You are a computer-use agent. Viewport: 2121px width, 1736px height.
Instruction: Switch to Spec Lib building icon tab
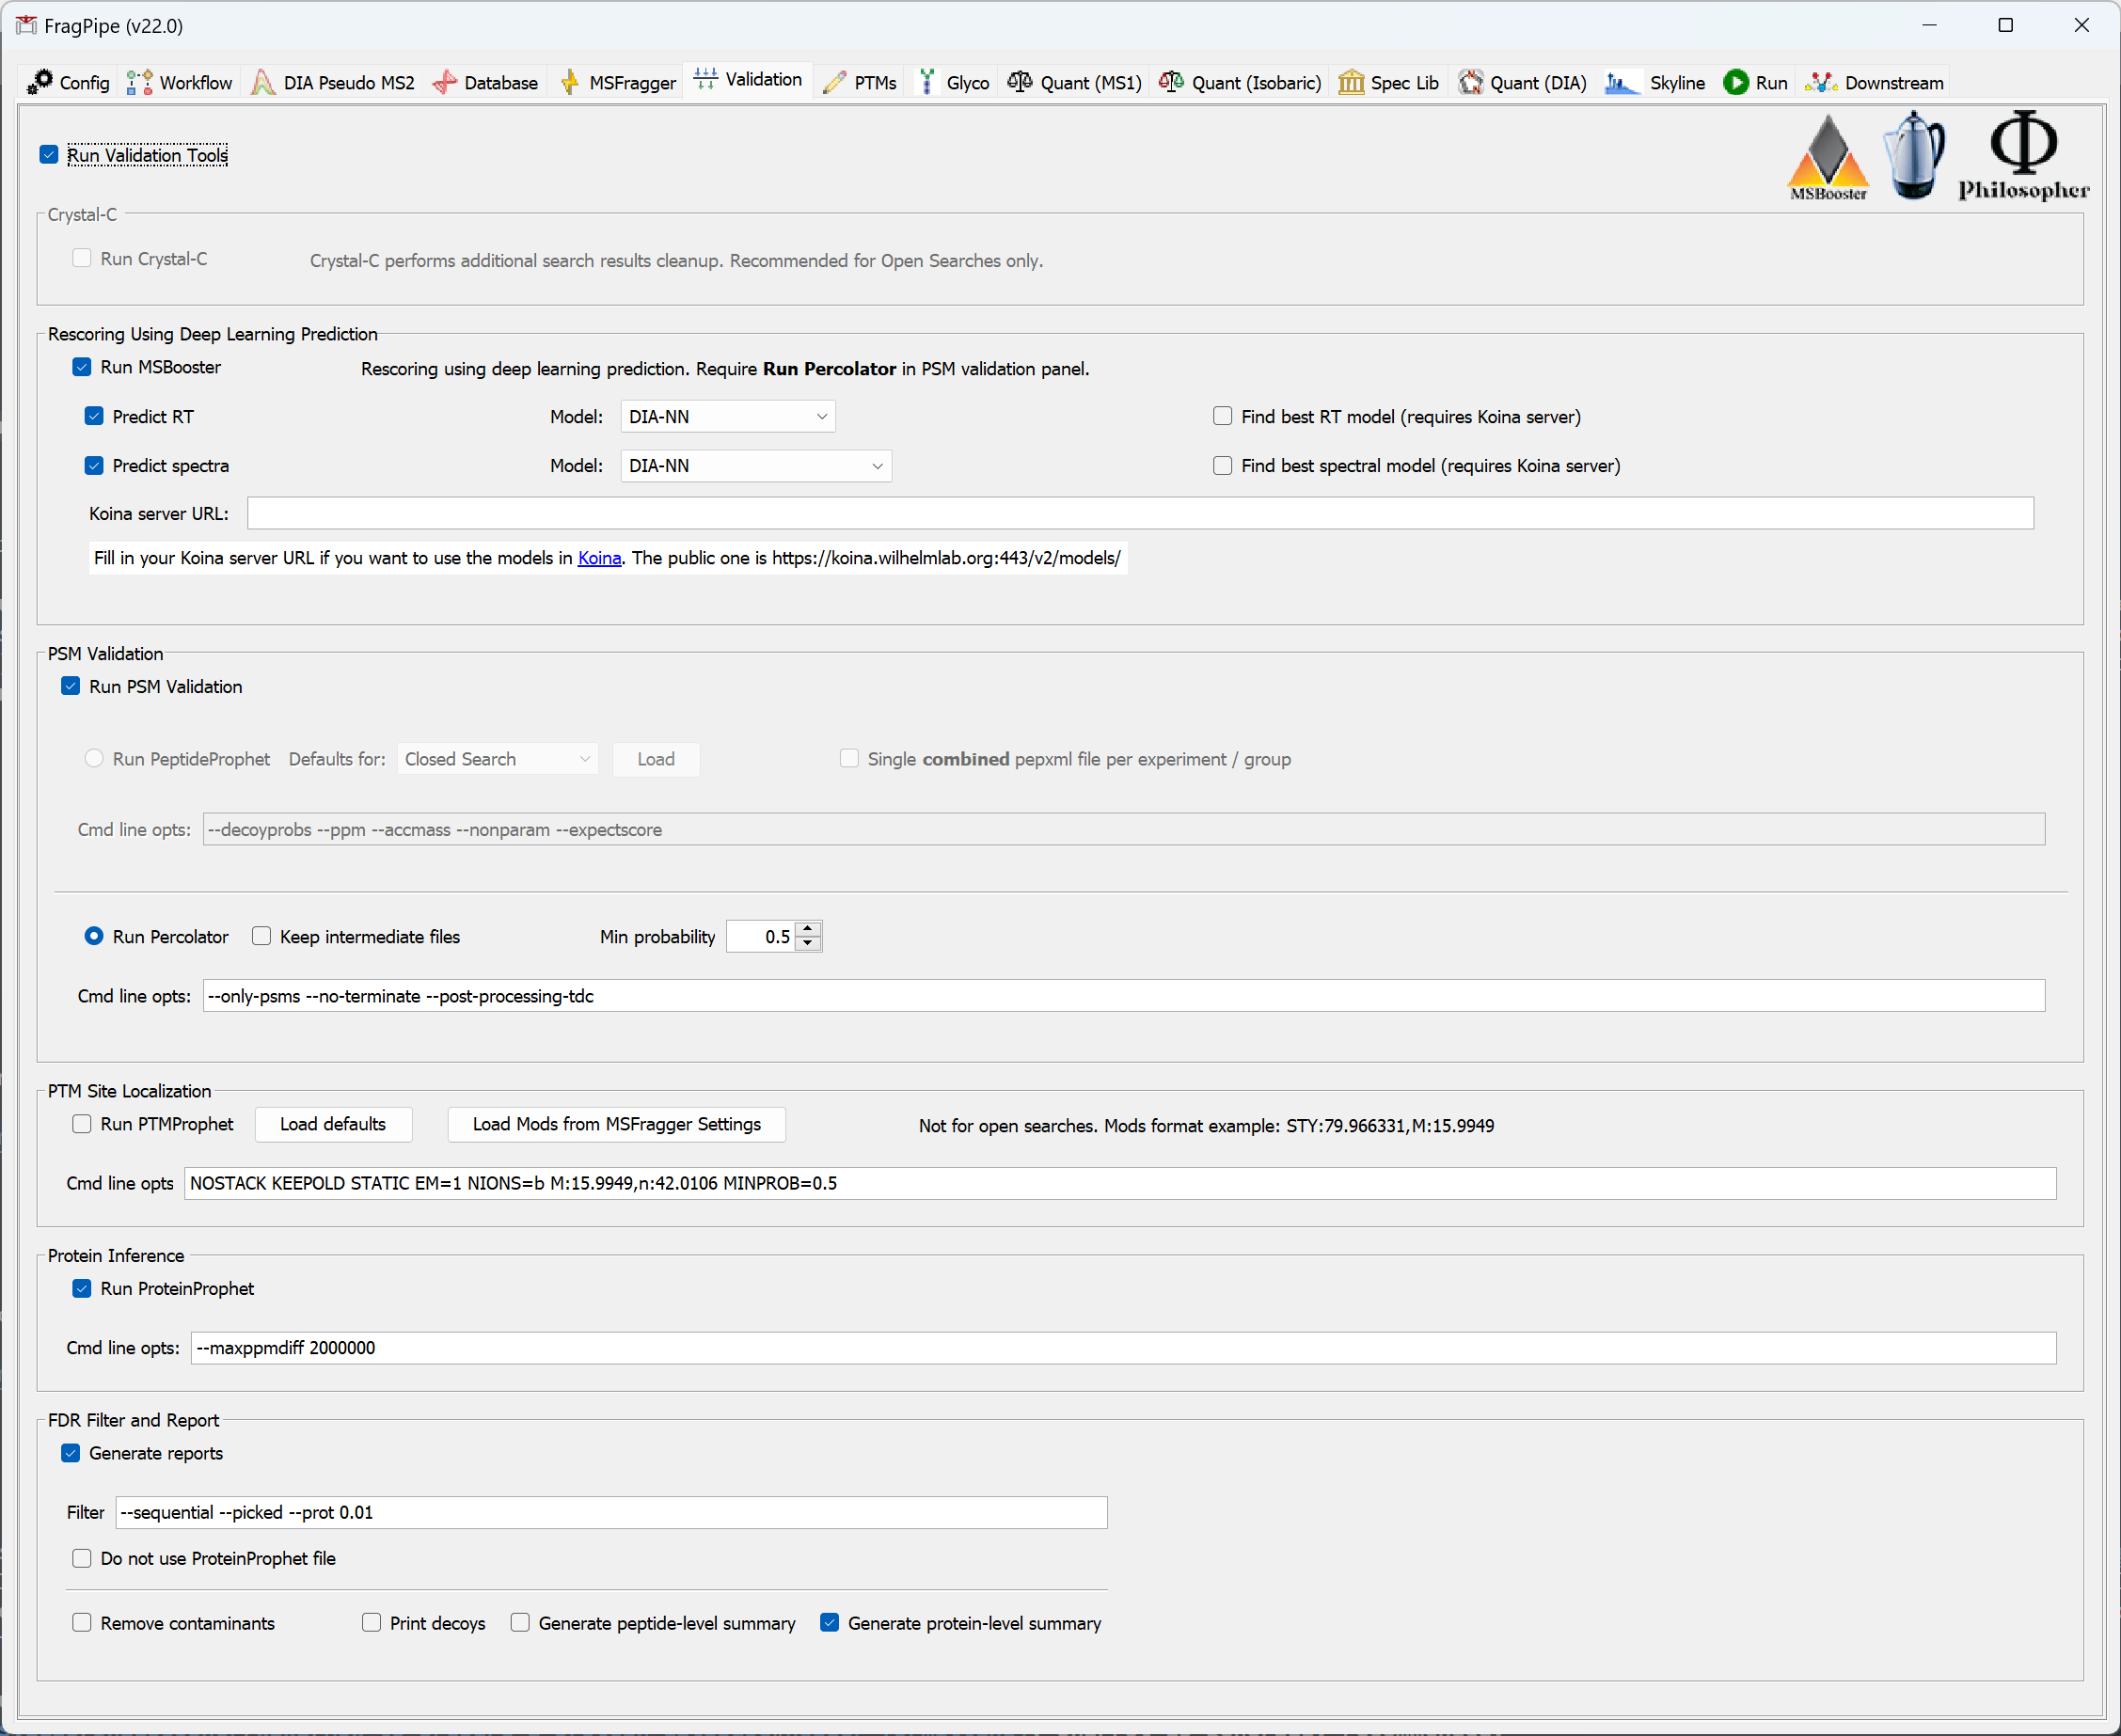coord(1351,82)
